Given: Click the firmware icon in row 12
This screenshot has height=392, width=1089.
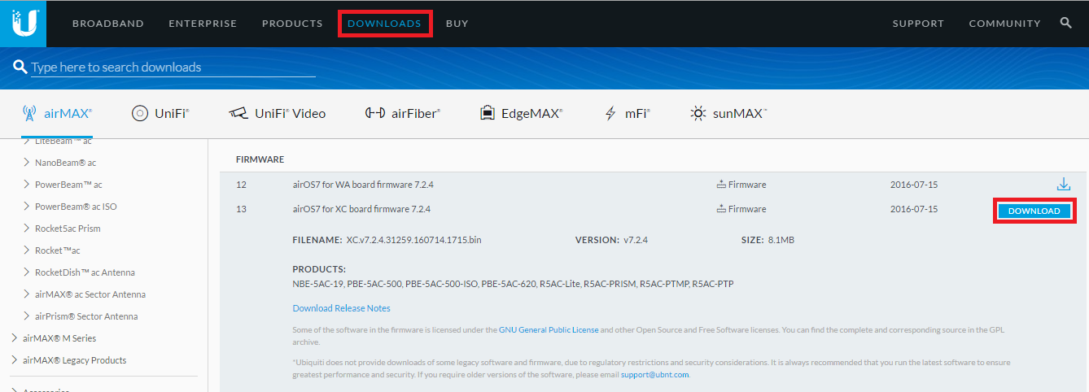Looking at the screenshot, I should 721,185.
